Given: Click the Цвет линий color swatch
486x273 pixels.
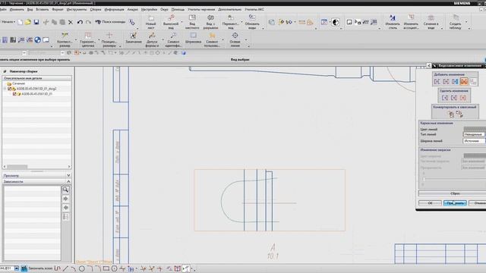Looking at the screenshot, I should point(475,129).
